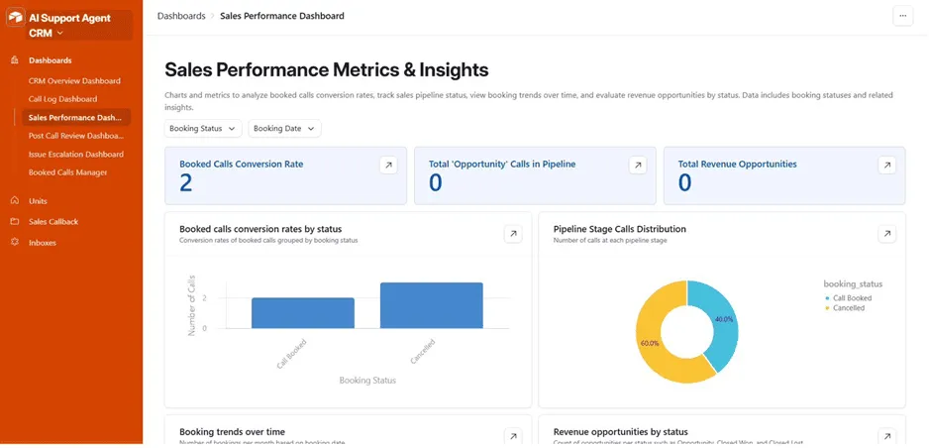
Task: Navigate to Issue Escalation Dashboard
Action: [x=76, y=154]
